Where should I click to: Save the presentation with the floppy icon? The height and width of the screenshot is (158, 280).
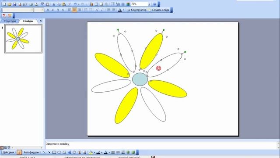tap(14, 4)
